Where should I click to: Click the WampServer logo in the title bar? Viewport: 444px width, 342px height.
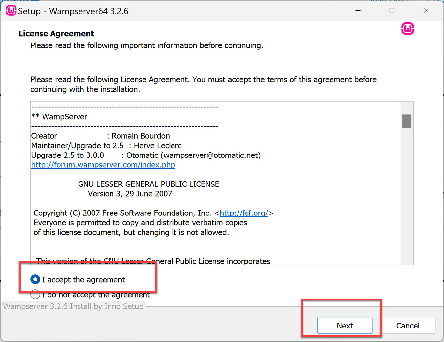(x=11, y=10)
